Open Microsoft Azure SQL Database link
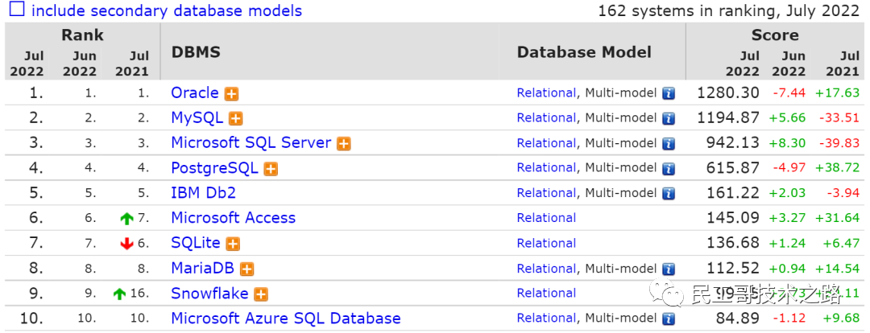 (285, 319)
